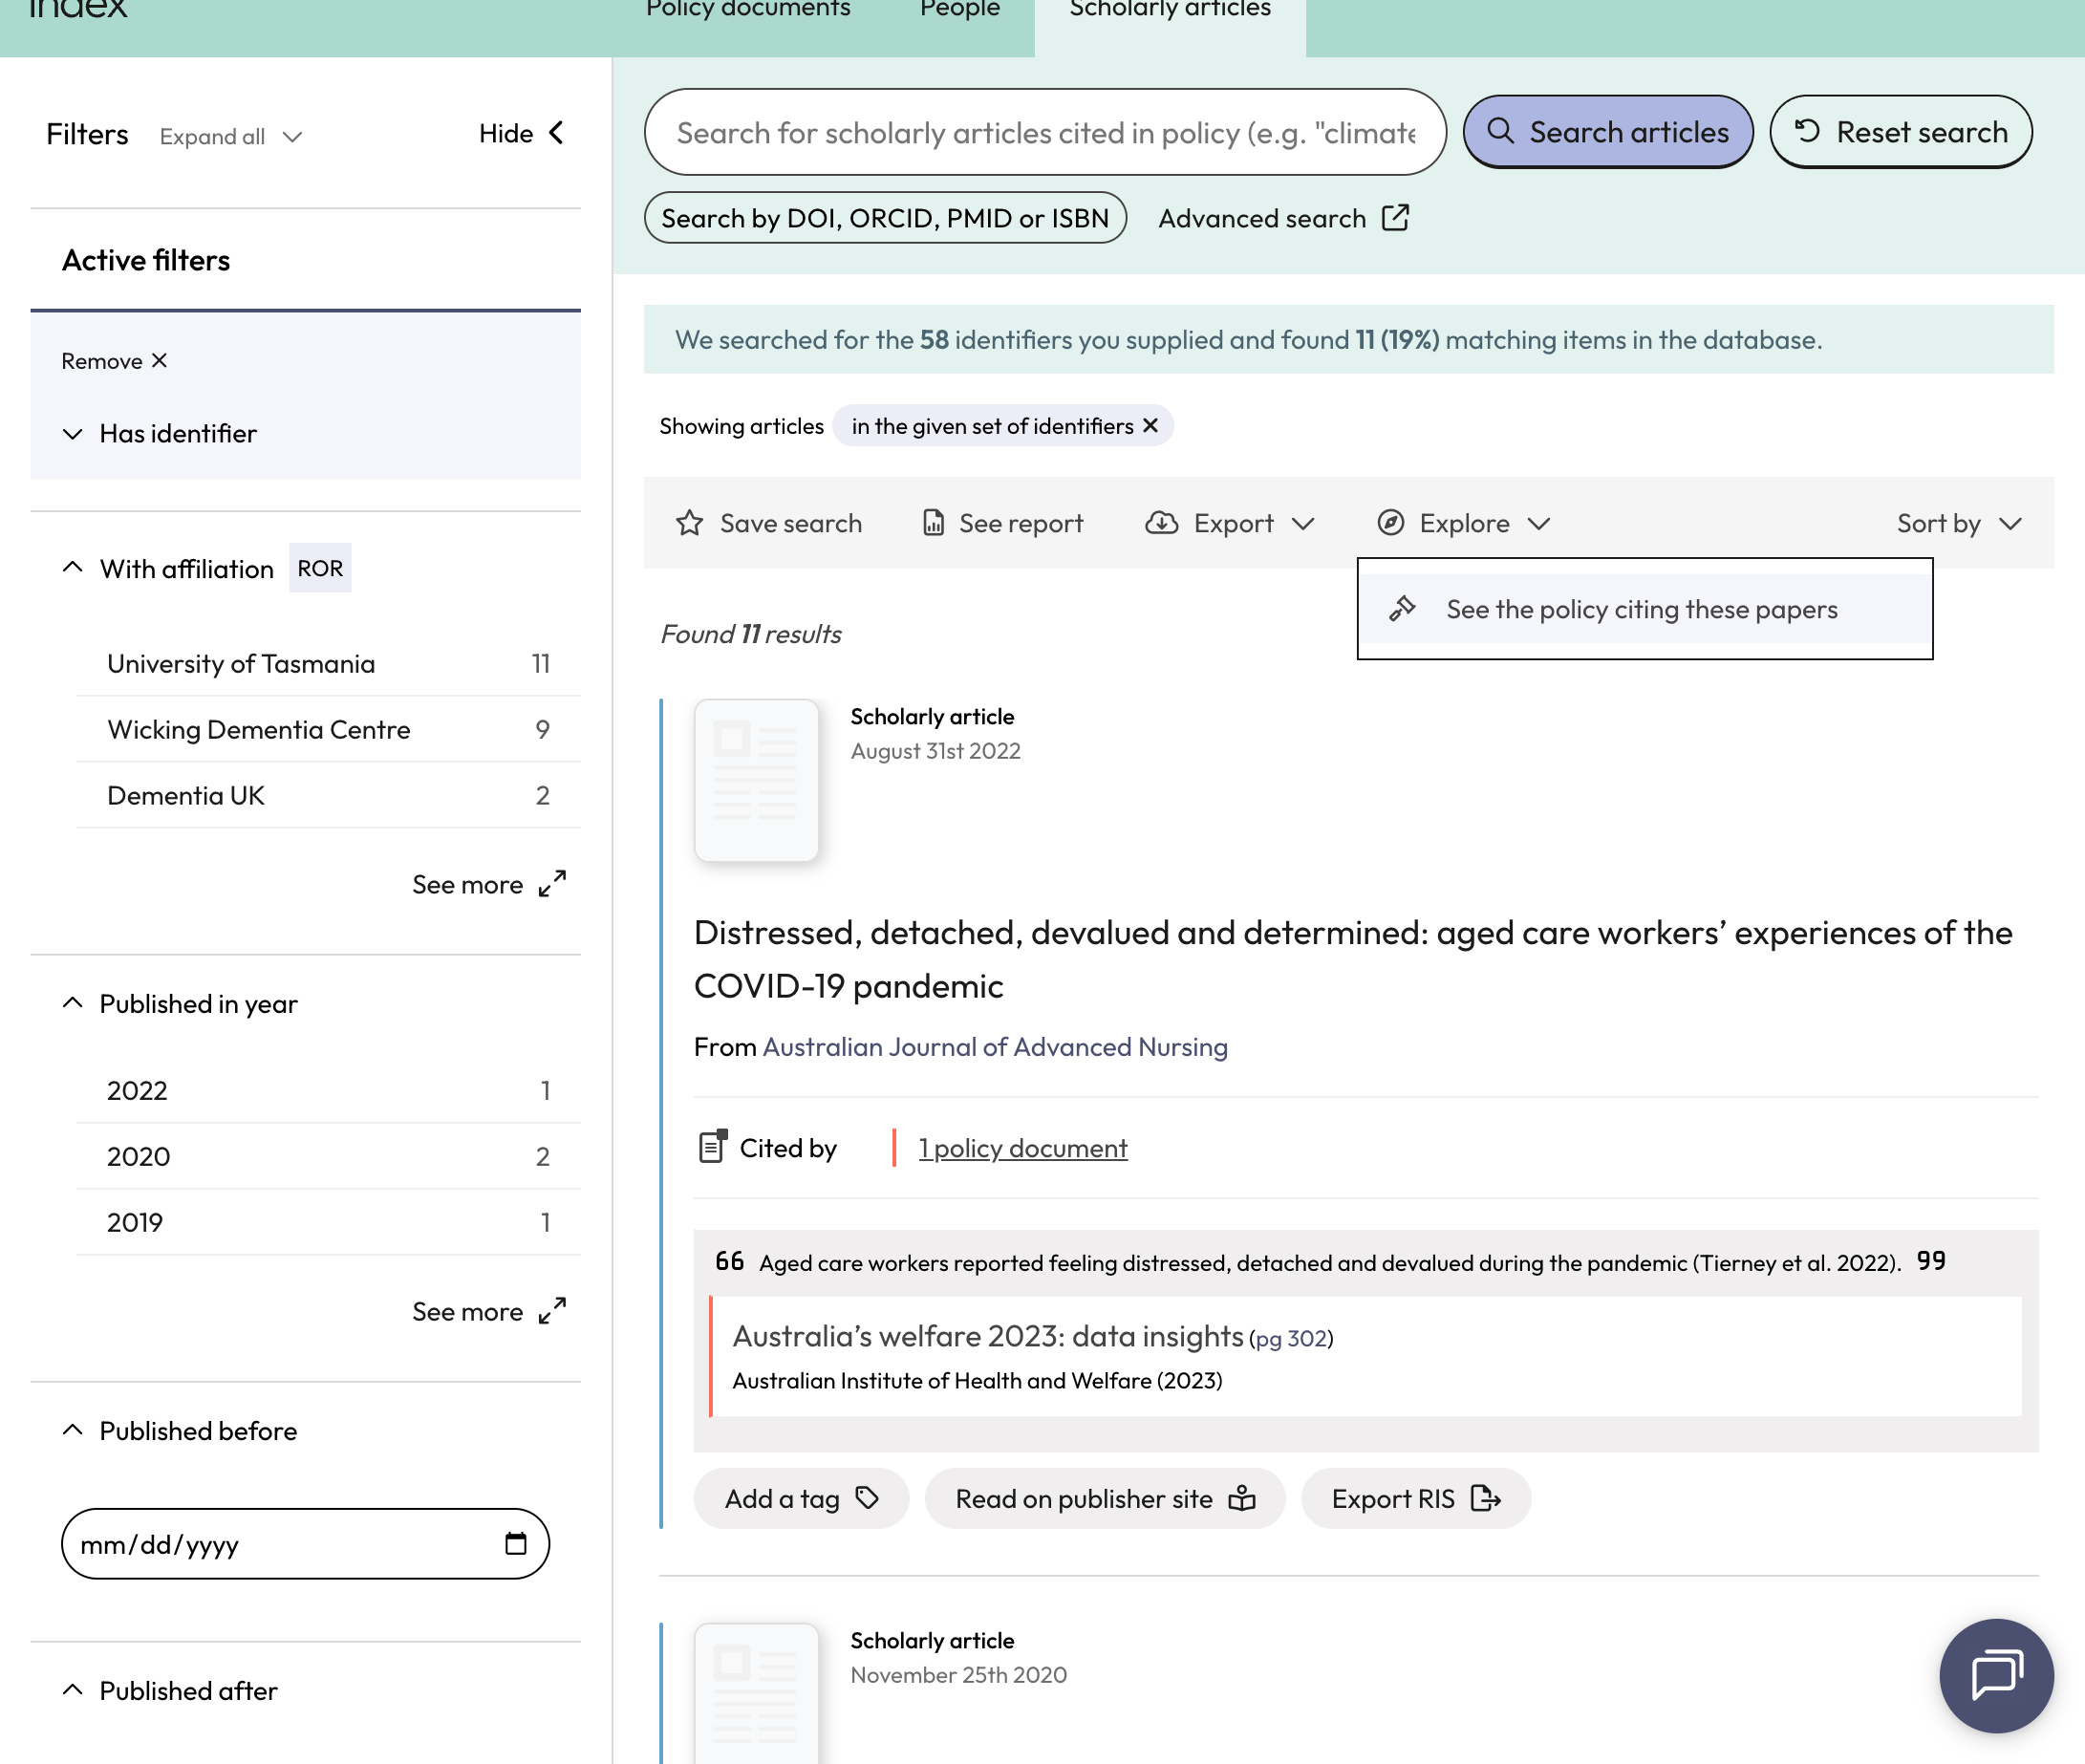This screenshot has width=2085, height=1764.
Task: Click Search by DOI, ORCID, PMID or ISBN
Action: tap(885, 218)
